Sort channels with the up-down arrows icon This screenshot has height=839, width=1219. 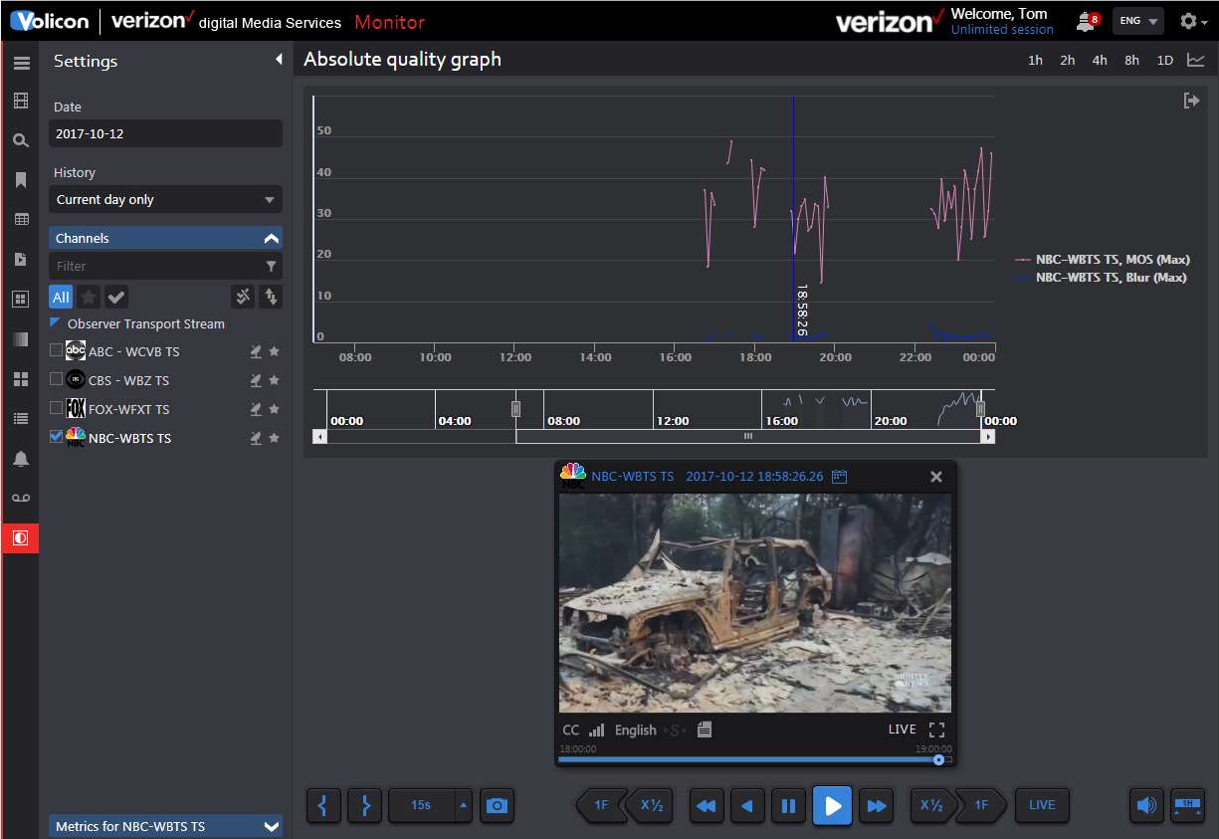[270, 297]
